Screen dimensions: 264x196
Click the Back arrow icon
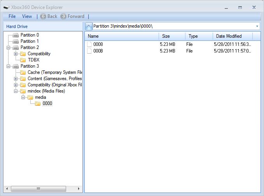(43, 16)
